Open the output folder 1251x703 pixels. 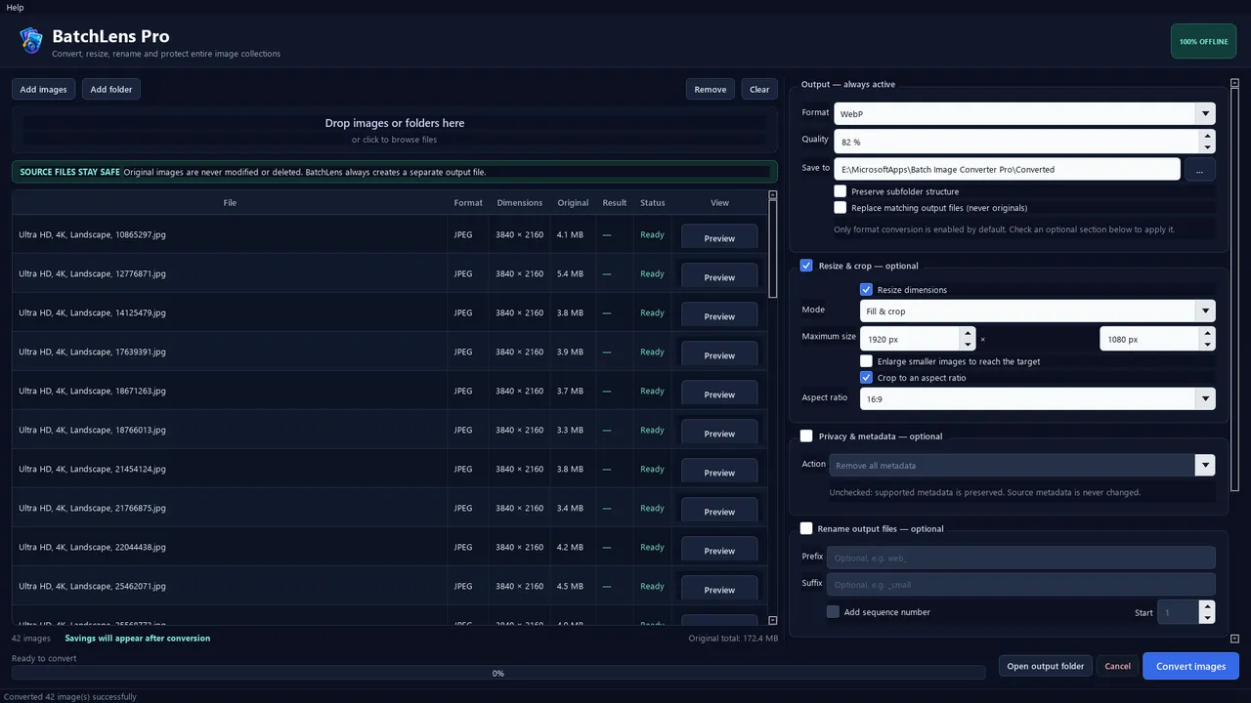click(x=1046, y=666)
